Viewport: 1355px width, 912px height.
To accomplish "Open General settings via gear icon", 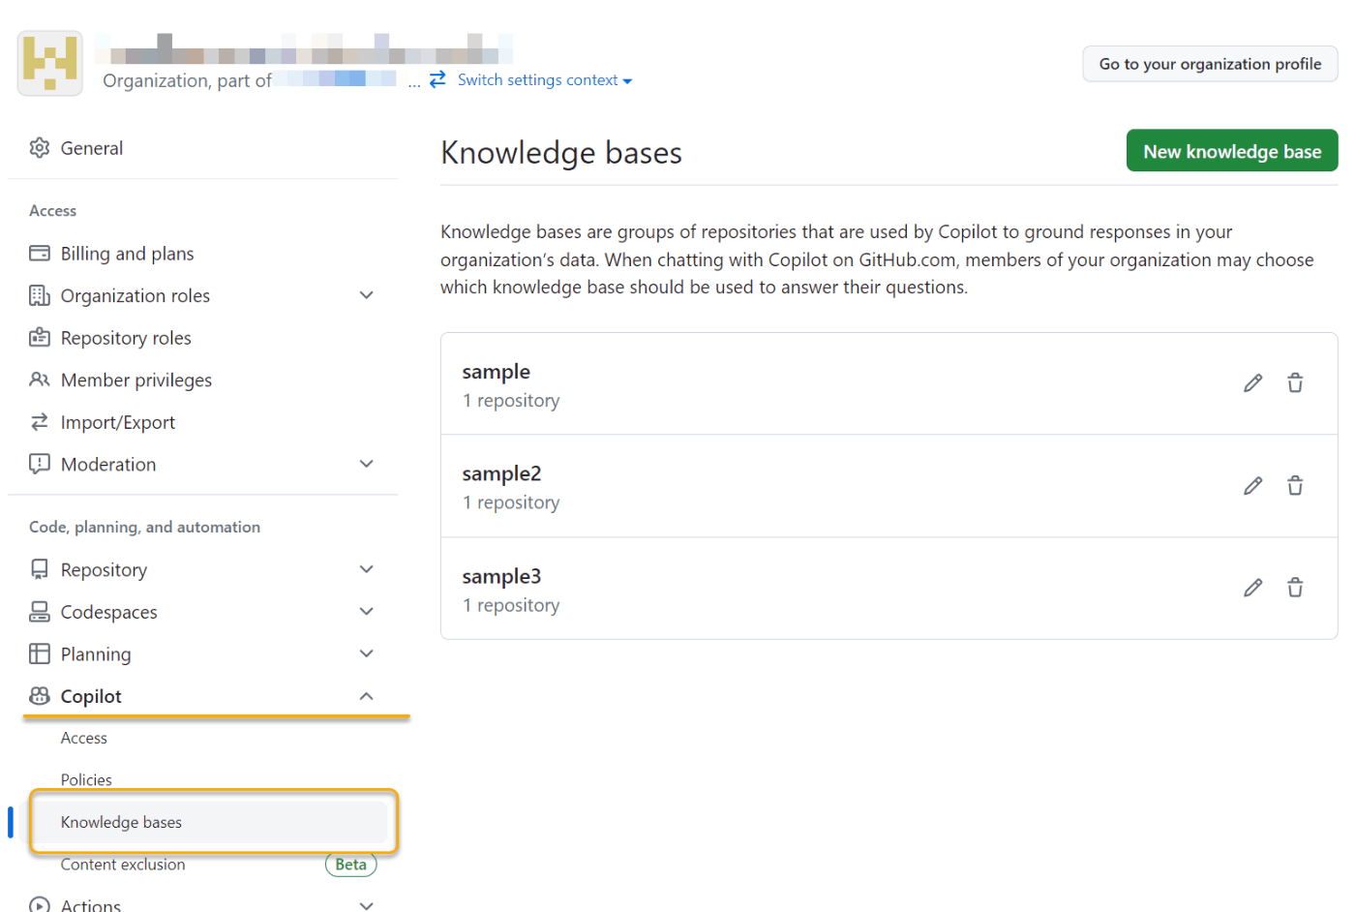I will tap(39, 147).
